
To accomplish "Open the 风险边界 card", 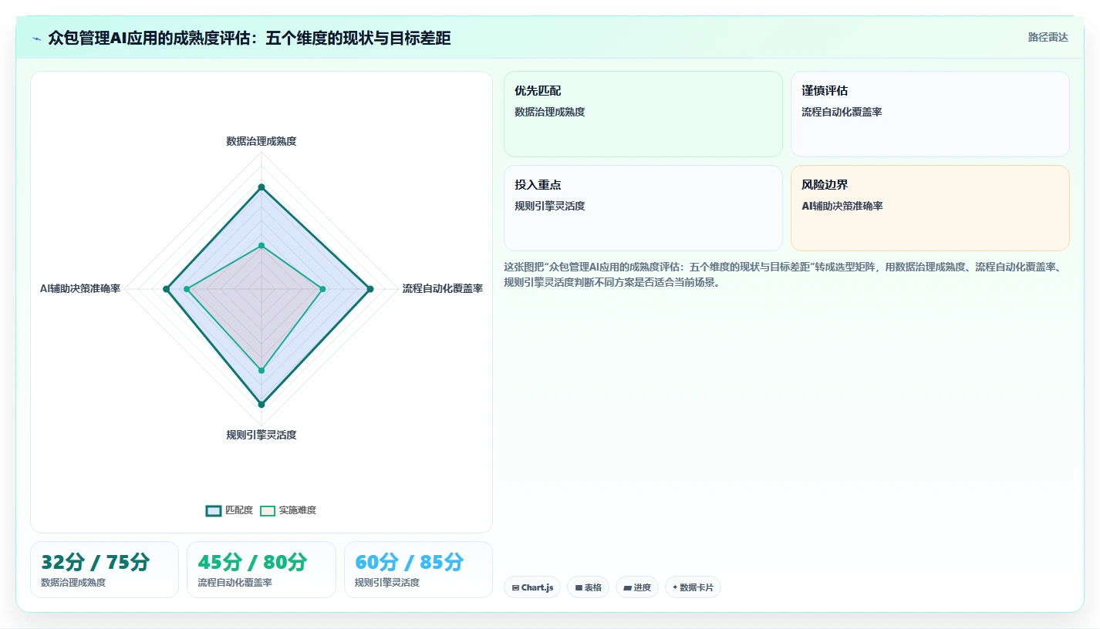I will (930, 208).
